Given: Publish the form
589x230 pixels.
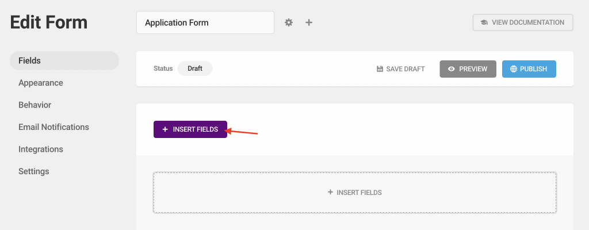Looking at the screenshot, I should (x=529, y=69).
